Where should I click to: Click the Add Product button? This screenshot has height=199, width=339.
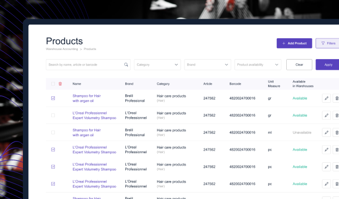[x=294, y=43]
